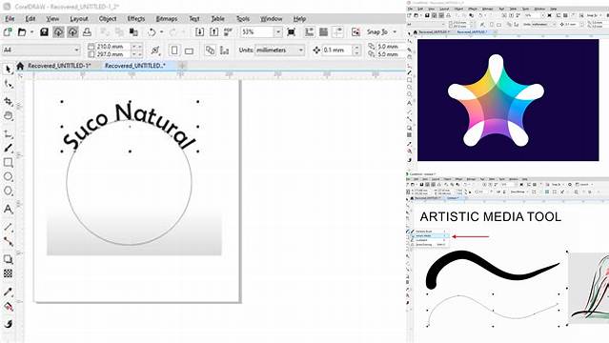Click the Import icon

pyautogui.click(x=199, y=31)
